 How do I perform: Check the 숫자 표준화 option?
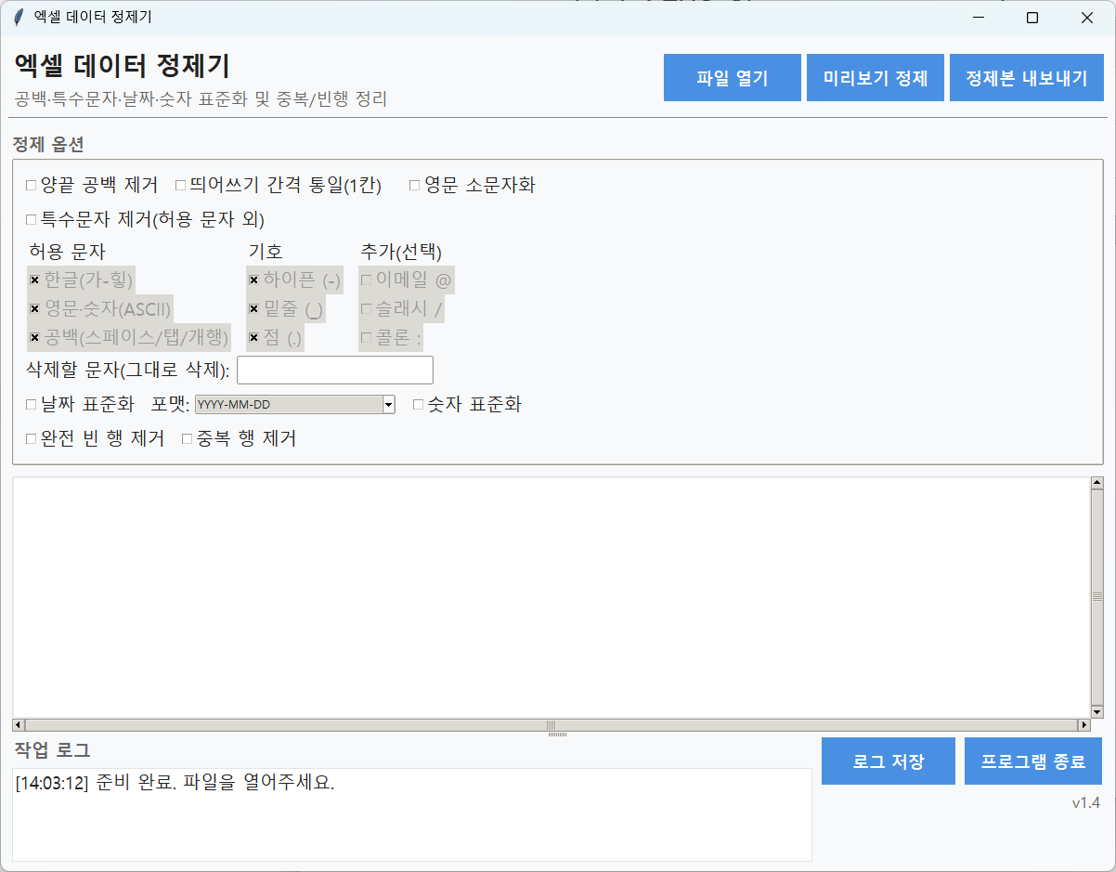click(419, 405)
